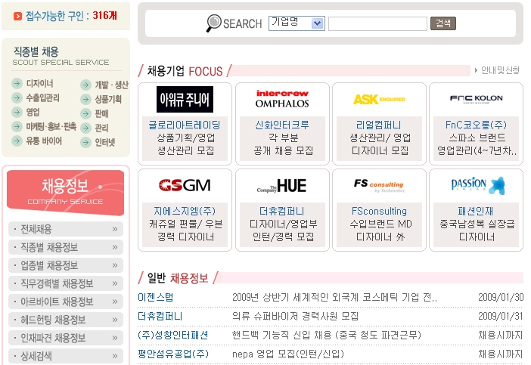Click the arrow icon next to 영업
Viewport: 531px width, 365px height.
point(17,112)
